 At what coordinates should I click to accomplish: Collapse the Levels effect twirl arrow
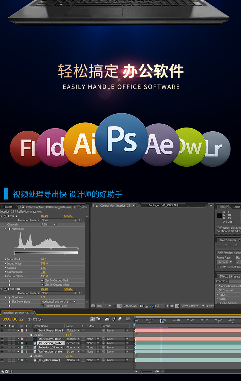[2, 216]
